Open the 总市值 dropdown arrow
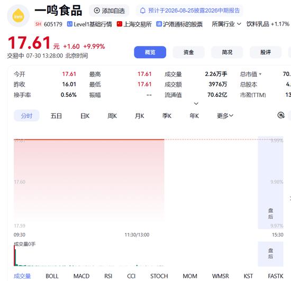291x281 pixels. point(260,74)
